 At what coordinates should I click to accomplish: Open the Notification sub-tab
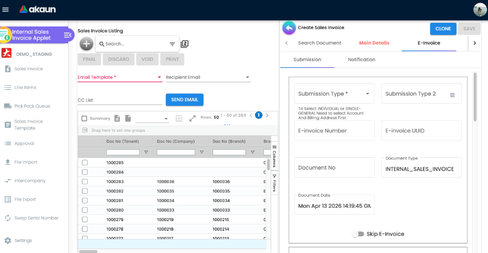click(361, 60)
